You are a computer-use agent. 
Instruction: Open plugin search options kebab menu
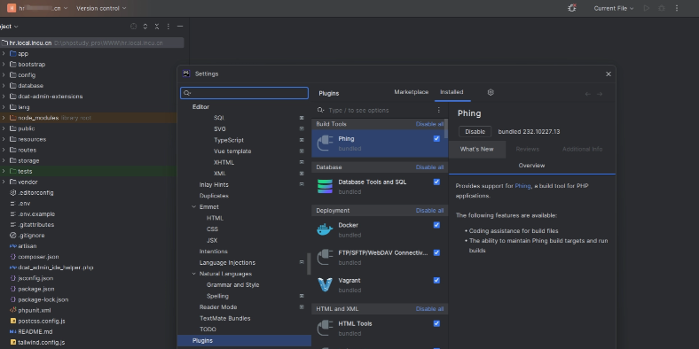point(439,110)
